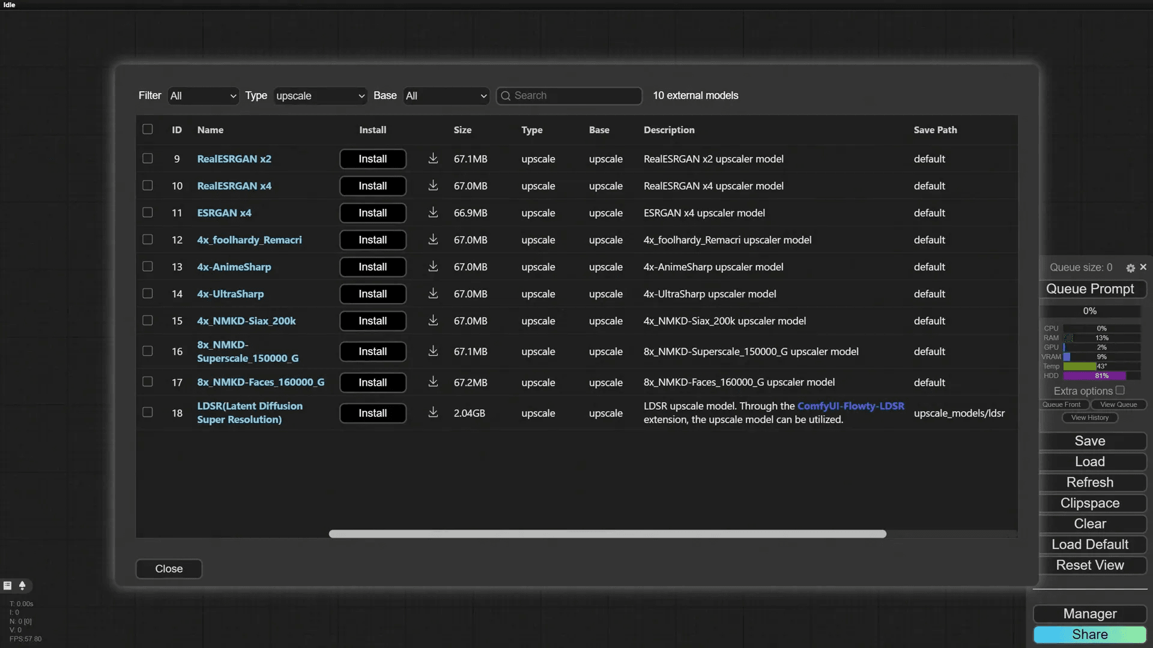Screen dimensions: 1153x648
Task: Open the Filter dropdown
Action: coord(203,96)
